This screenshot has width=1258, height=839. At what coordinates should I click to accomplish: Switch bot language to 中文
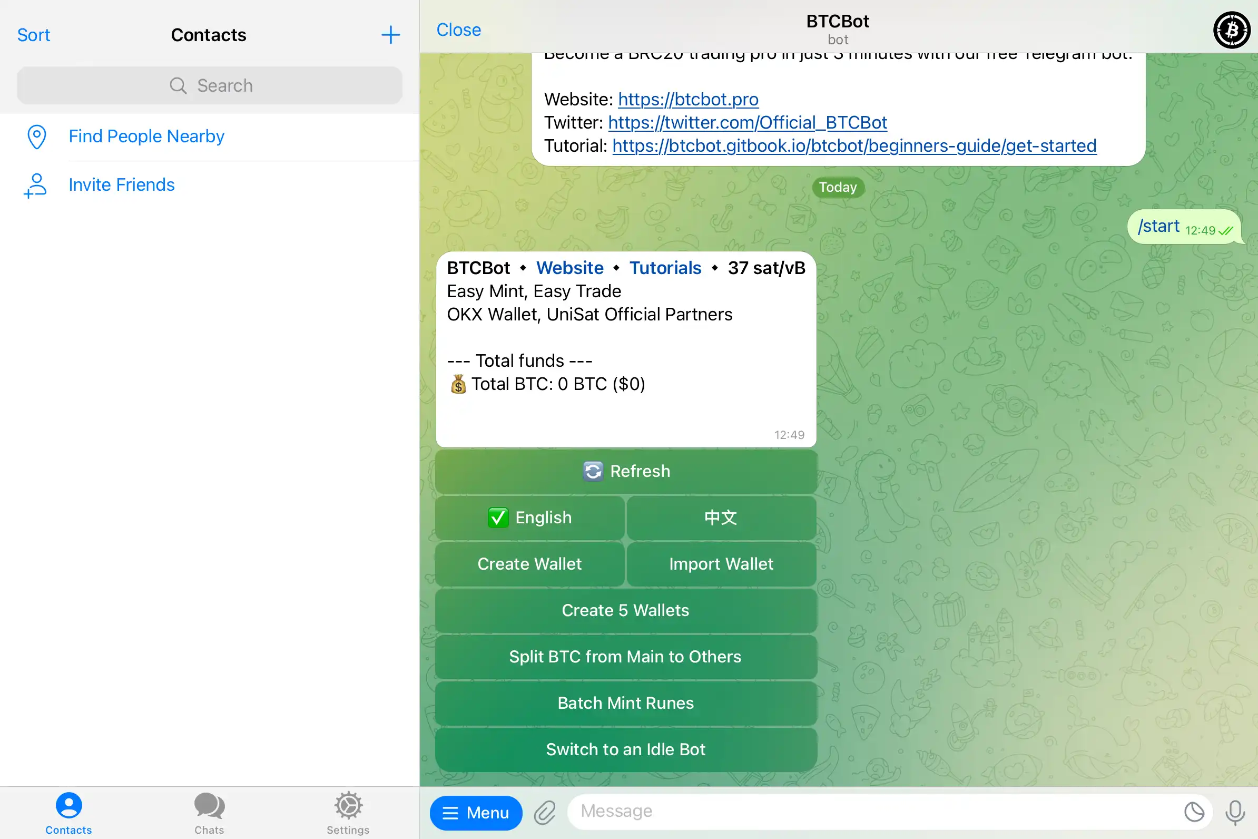(x=721, y=518)
